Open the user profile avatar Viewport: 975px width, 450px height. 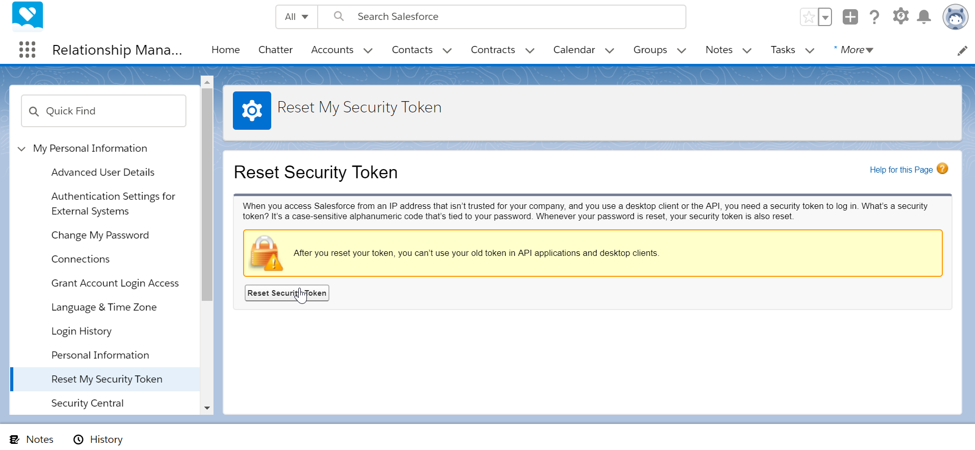pos(955,17)
